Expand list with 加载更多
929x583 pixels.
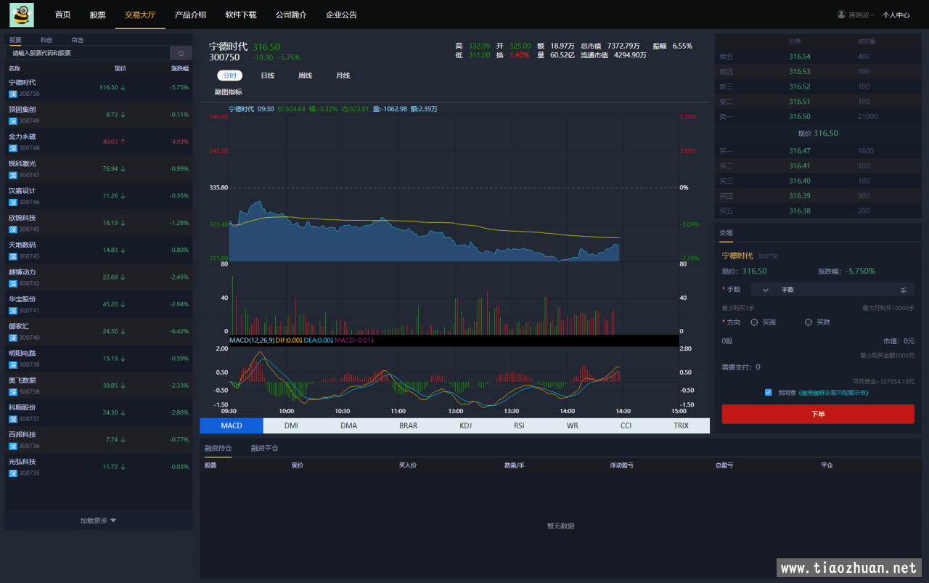point(98,521)
